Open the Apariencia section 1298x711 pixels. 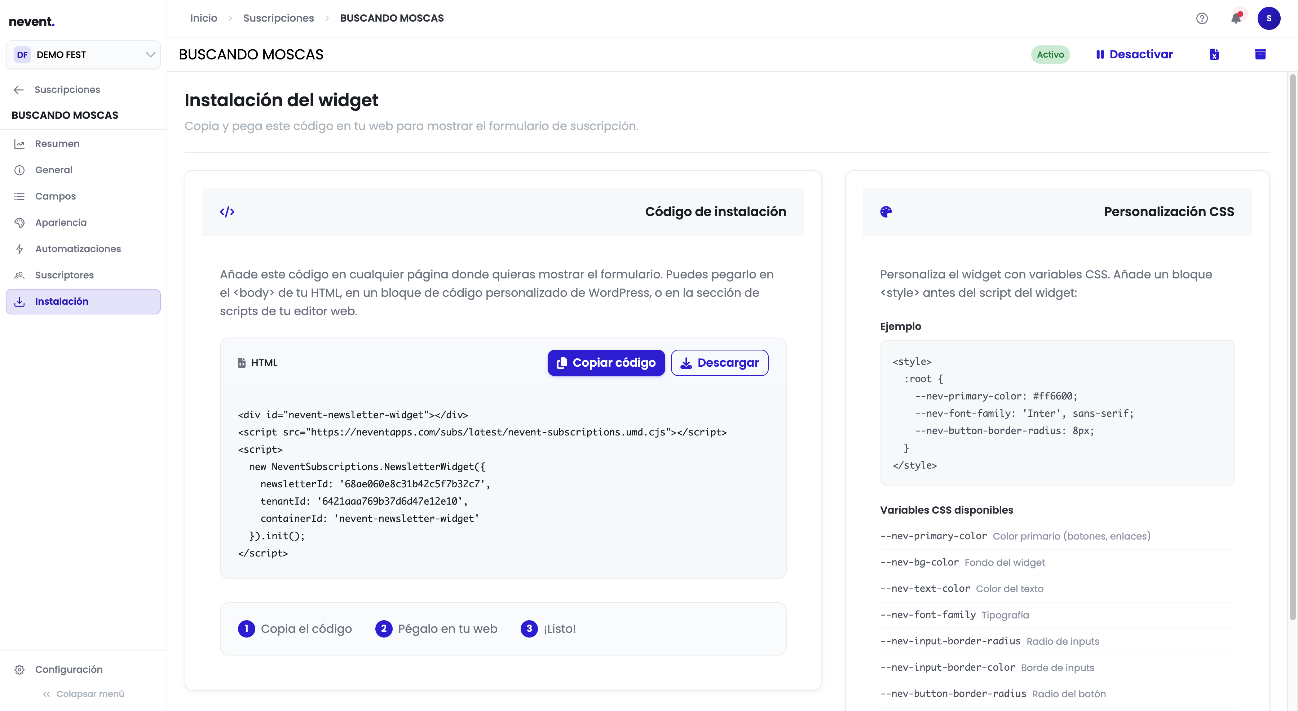tap(83, 222)
